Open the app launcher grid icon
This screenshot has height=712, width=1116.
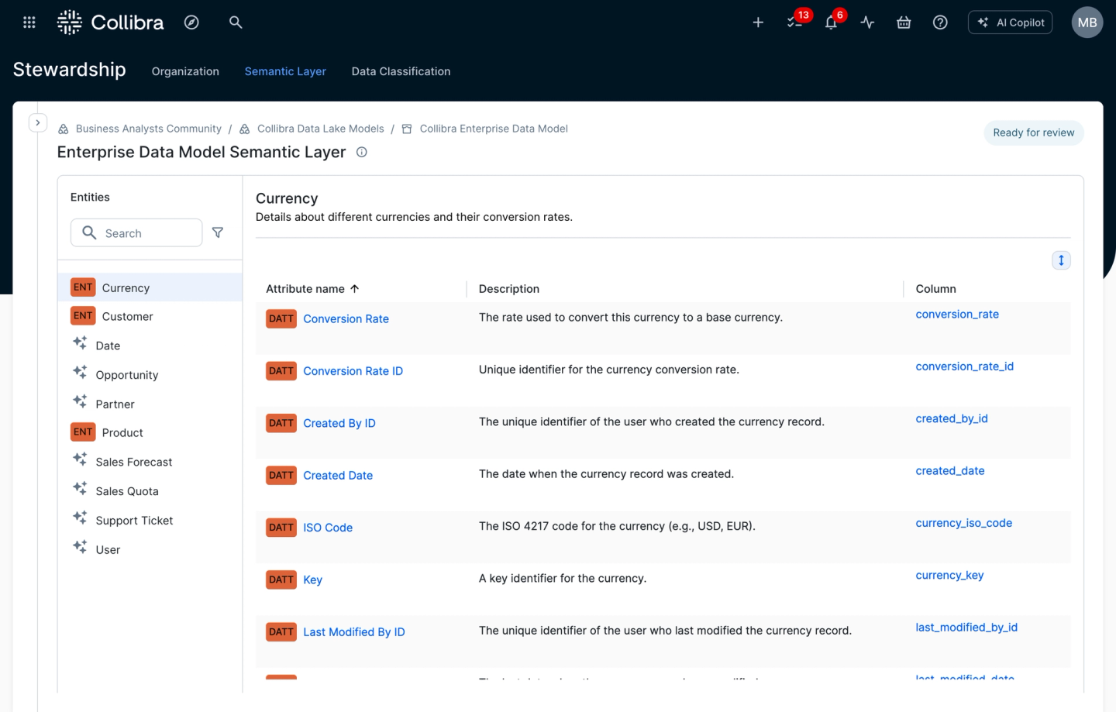(29, 22)
